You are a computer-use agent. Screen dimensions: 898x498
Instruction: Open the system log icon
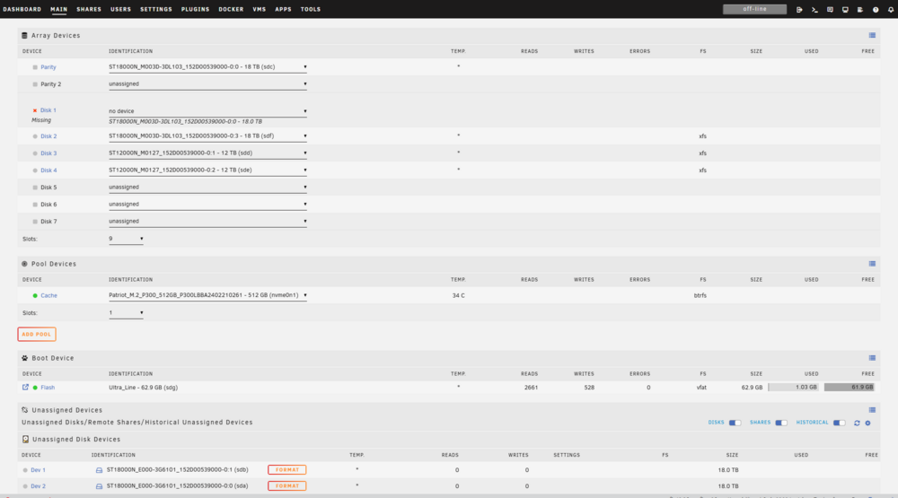pyautogui.click(x=860, y=10)
